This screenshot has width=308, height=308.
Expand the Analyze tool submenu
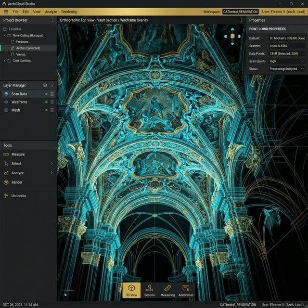(x=51, y=173)
